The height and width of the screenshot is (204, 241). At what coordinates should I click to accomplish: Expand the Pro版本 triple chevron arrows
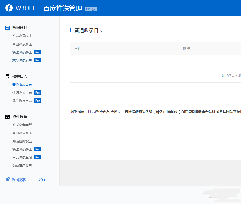click(42, 180)
